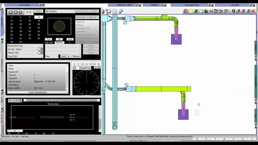
Task: Click the Rotate button
Action: click(x=83, y=68)
